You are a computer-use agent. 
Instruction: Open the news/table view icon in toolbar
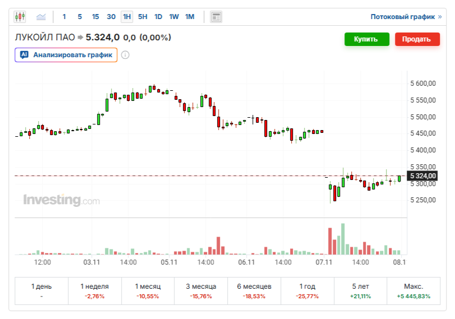click(x=216, y=17)
